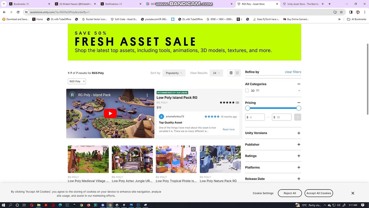Expand the Publisher filter
This screenshot has height=208, width=369.
coord(299,144)
